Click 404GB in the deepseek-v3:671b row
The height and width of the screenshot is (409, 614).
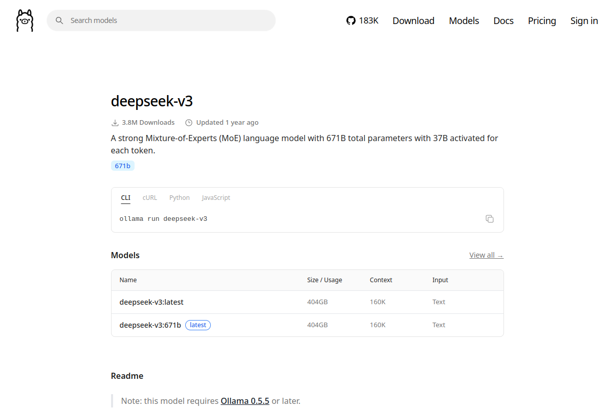[x=317, y=325]
